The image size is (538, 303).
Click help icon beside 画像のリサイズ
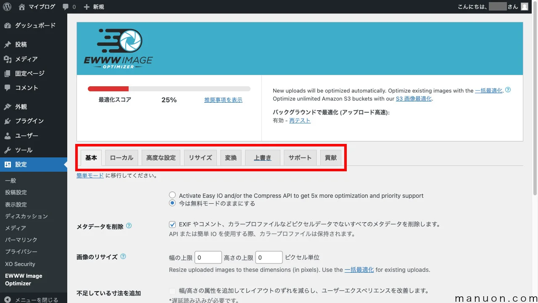point(123,256)
